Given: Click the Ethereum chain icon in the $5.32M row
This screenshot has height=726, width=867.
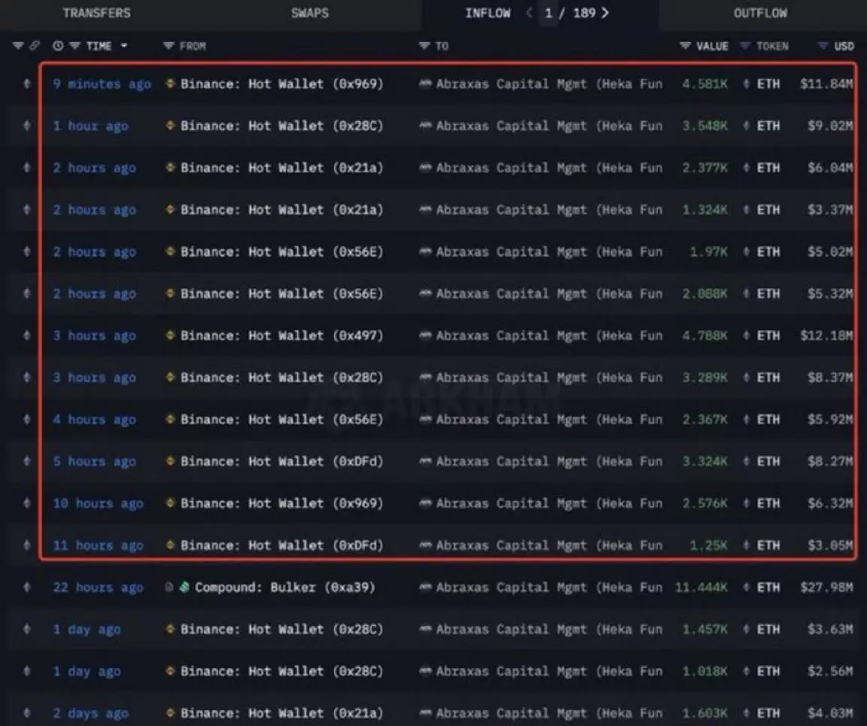Looking at the screenshot, I should pos(26,293).
